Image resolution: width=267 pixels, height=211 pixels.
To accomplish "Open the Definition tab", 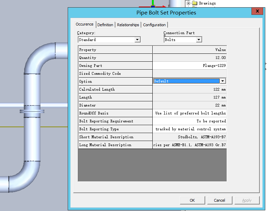I will click(x=105, y=25).
